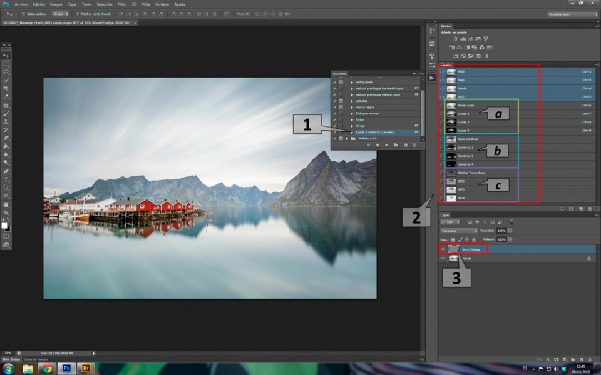Select the Lasso tool

click(6, 72)
